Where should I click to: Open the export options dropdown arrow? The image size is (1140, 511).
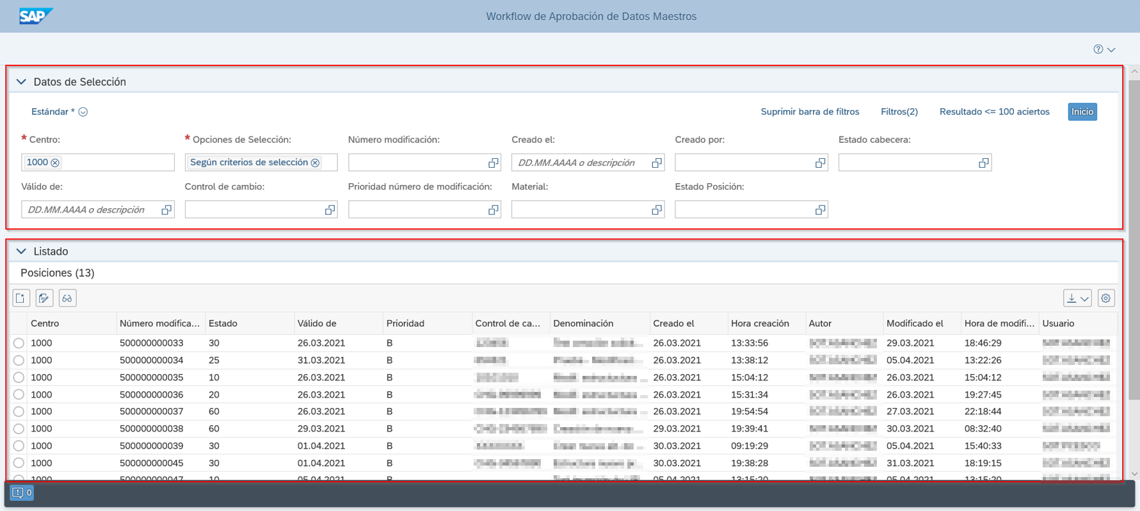pos(1085,298)
